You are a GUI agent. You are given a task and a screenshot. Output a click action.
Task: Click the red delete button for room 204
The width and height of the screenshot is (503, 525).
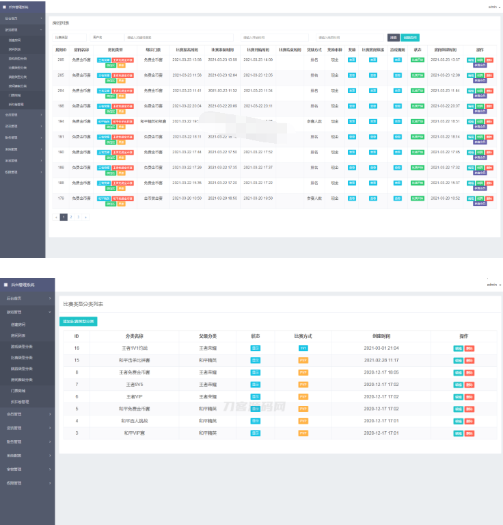(x=489, y=91)
